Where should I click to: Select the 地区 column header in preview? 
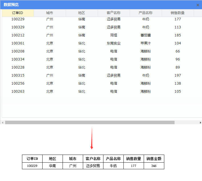pyautogui.click(x=82, y=13)
